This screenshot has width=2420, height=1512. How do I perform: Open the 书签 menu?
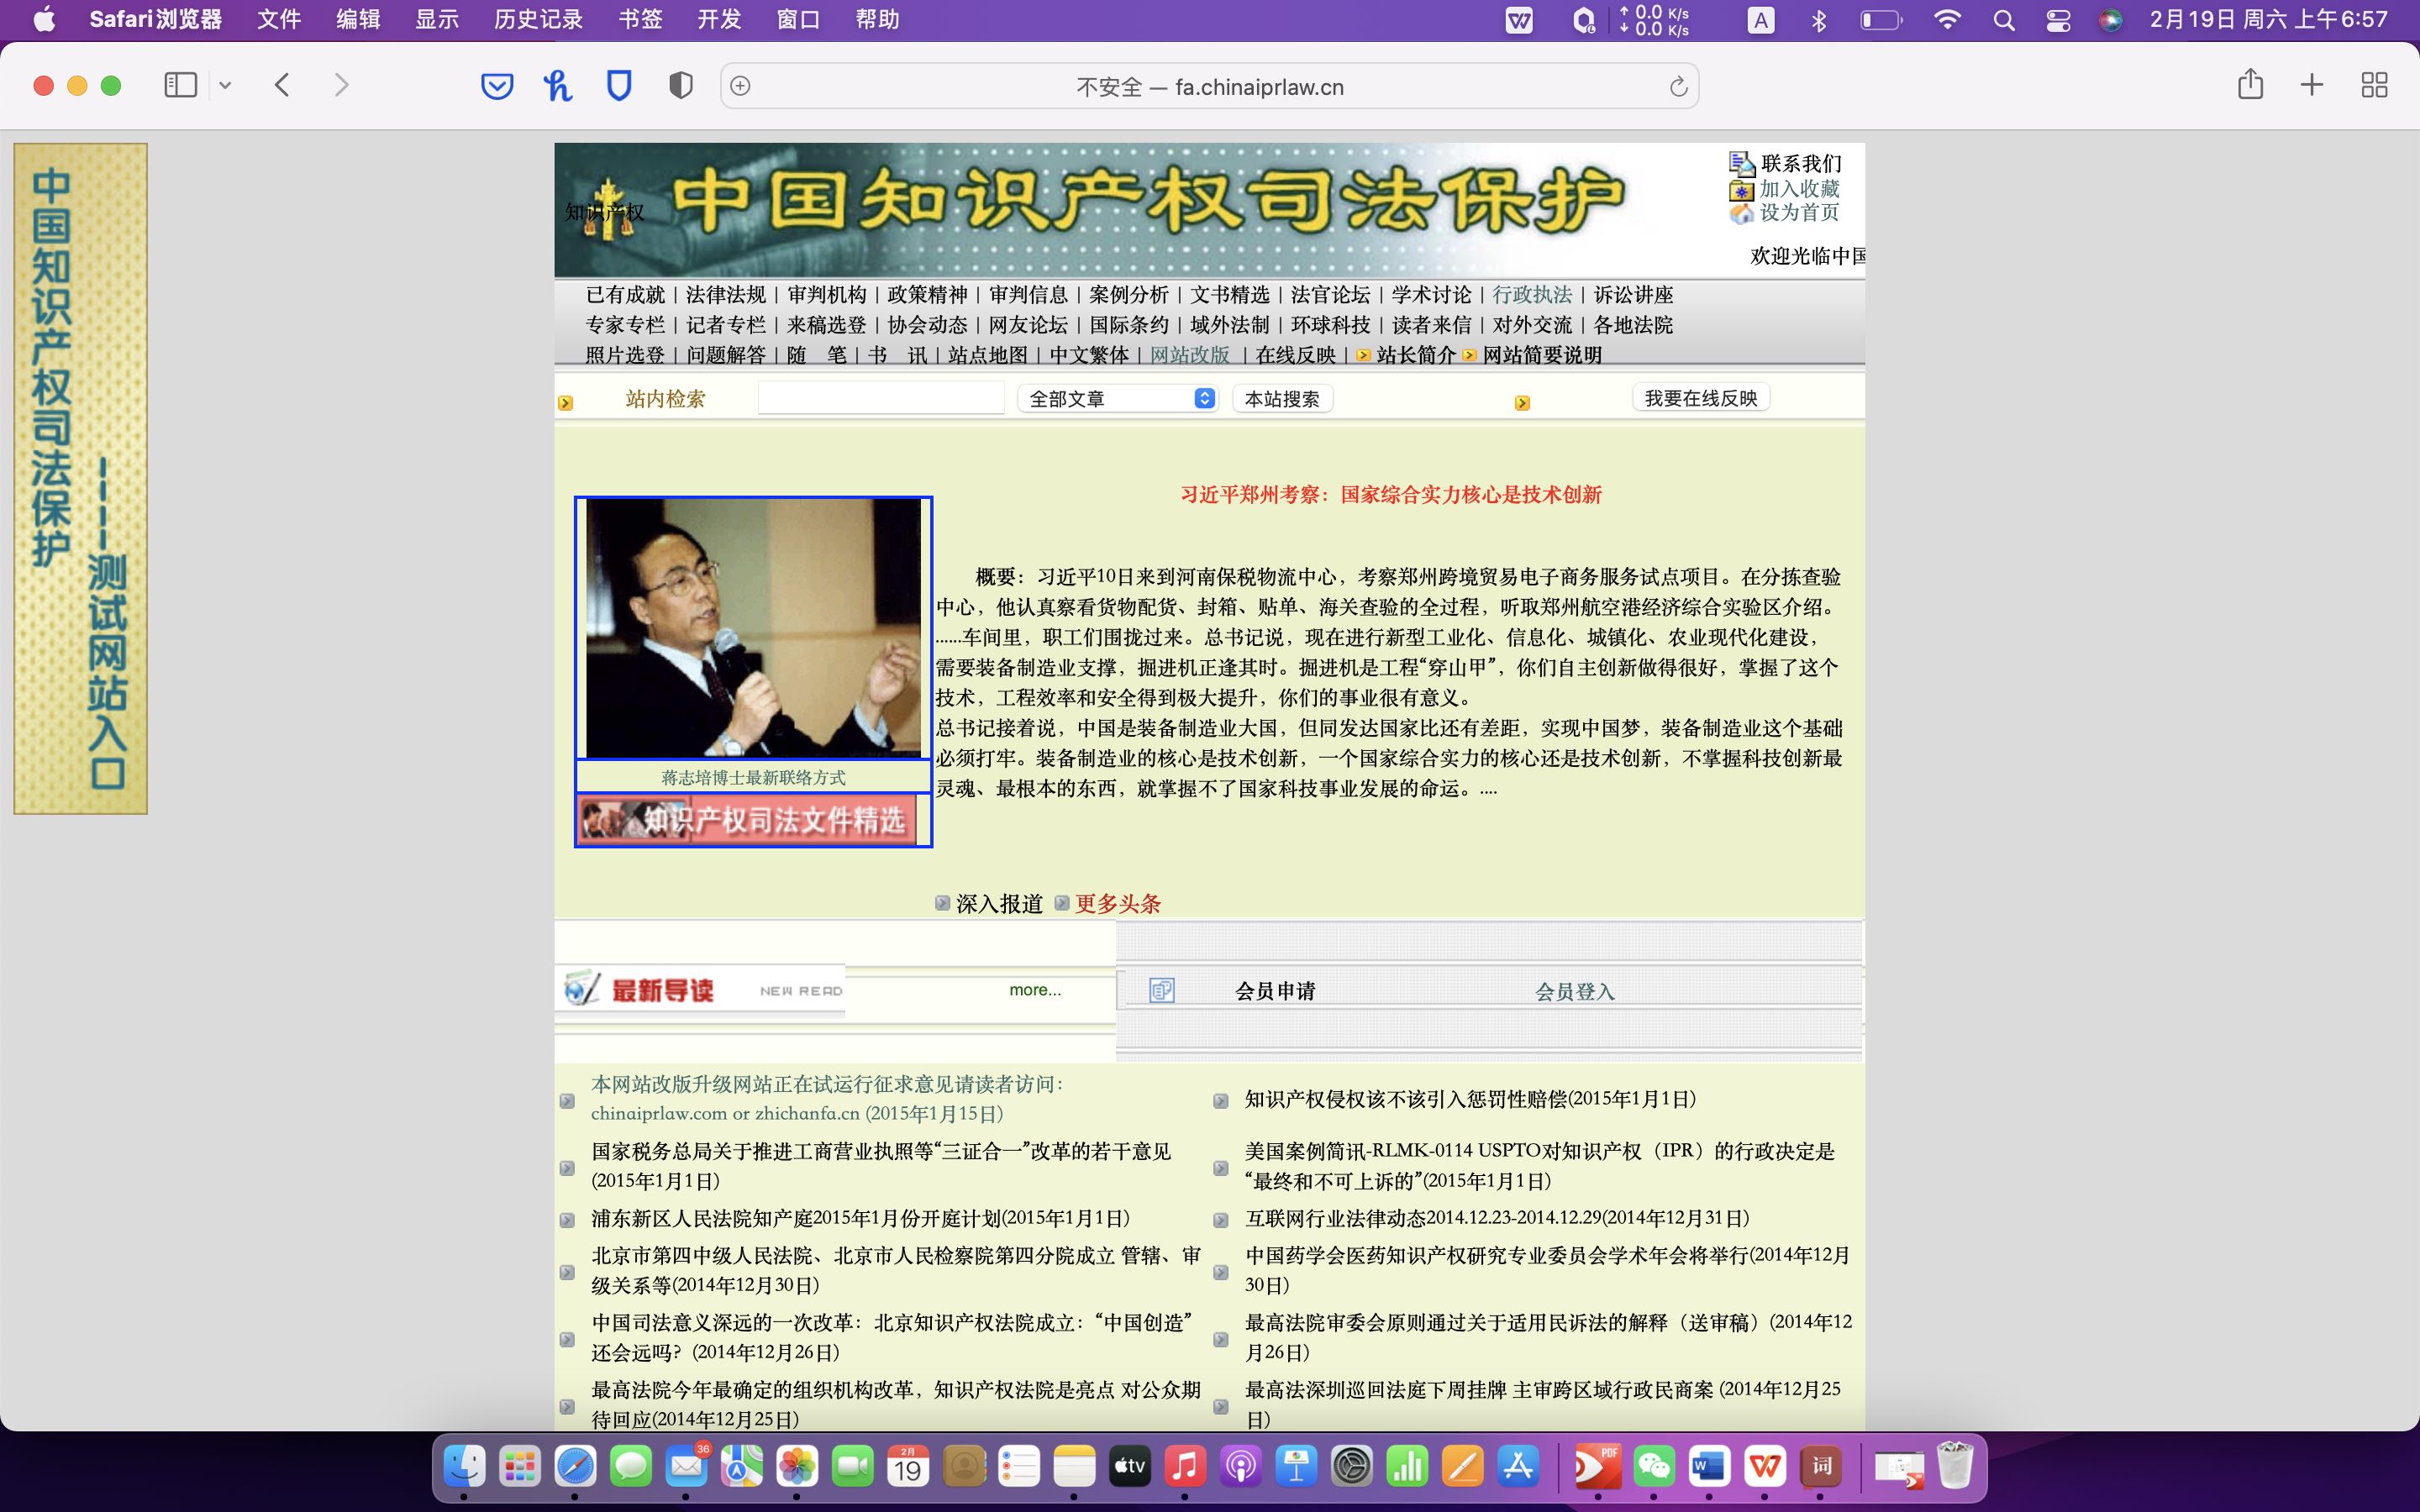[640, 20]
